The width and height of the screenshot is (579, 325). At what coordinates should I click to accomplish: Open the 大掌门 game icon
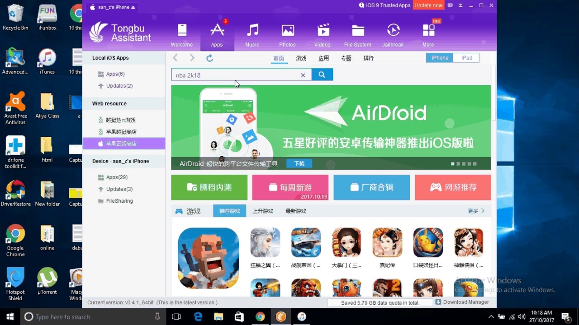point(346,242)
